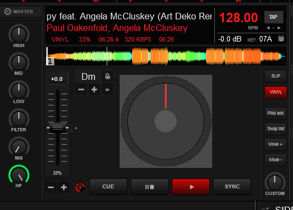293x210 pixels.
Task: Click the jog wheel platter
Action: click(166, 121)
